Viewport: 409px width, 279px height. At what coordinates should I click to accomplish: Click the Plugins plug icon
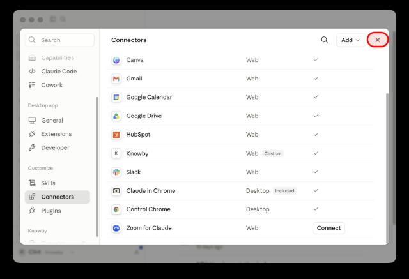click(32, 211)
